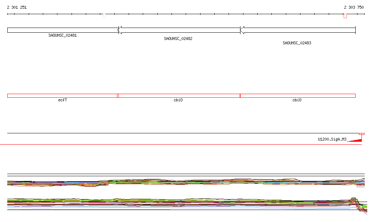Select the red ecfT annotation box
The width and height of the screenshot is (372, 222).
[x=62, y=96]
